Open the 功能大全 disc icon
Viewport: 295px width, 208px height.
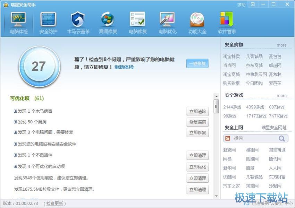197,19
